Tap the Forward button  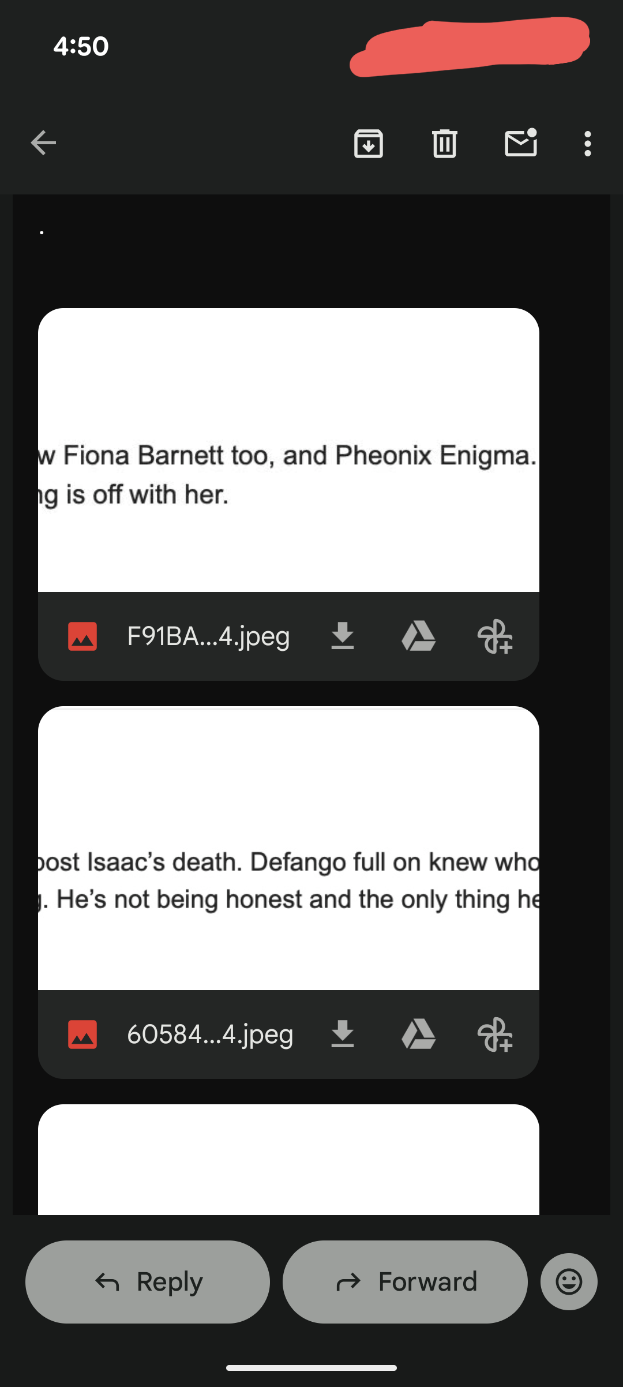[x=405, y=1281]
